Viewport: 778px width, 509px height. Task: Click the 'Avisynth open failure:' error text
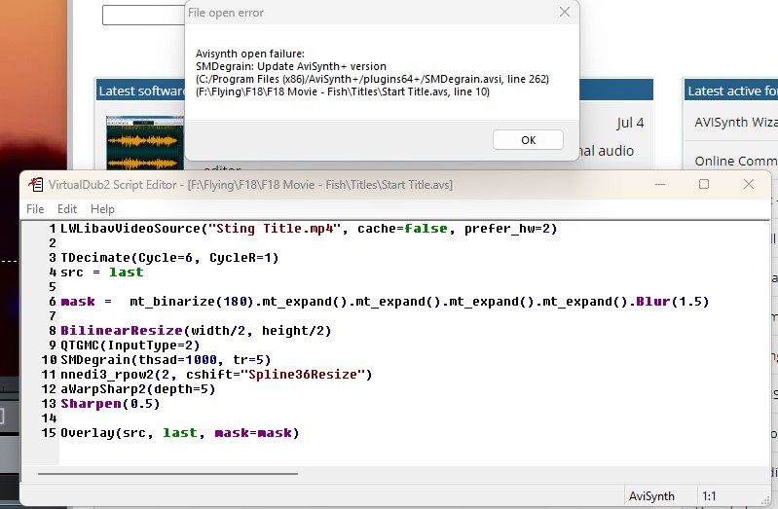tap(250, 54)
